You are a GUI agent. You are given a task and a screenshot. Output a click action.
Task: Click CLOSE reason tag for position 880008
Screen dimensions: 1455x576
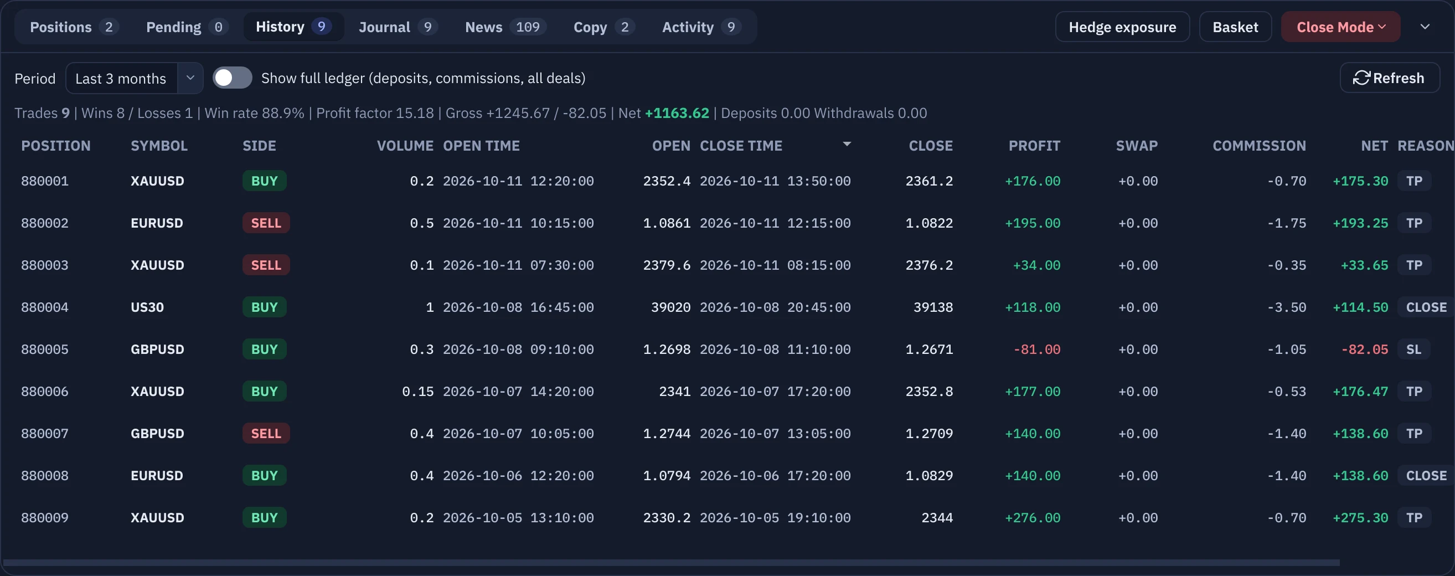tap(1426, 476)
